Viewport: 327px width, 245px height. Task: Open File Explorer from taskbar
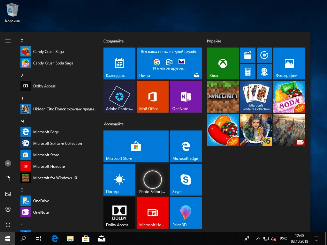click(x=70, y=239)
